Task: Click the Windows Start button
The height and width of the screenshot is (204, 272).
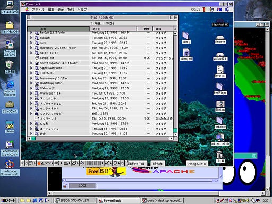Action: [x=8, y=200]
